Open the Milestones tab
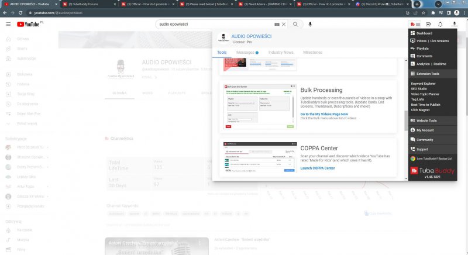The width and height of the screenshot is (468, 255). coord(312,53)
